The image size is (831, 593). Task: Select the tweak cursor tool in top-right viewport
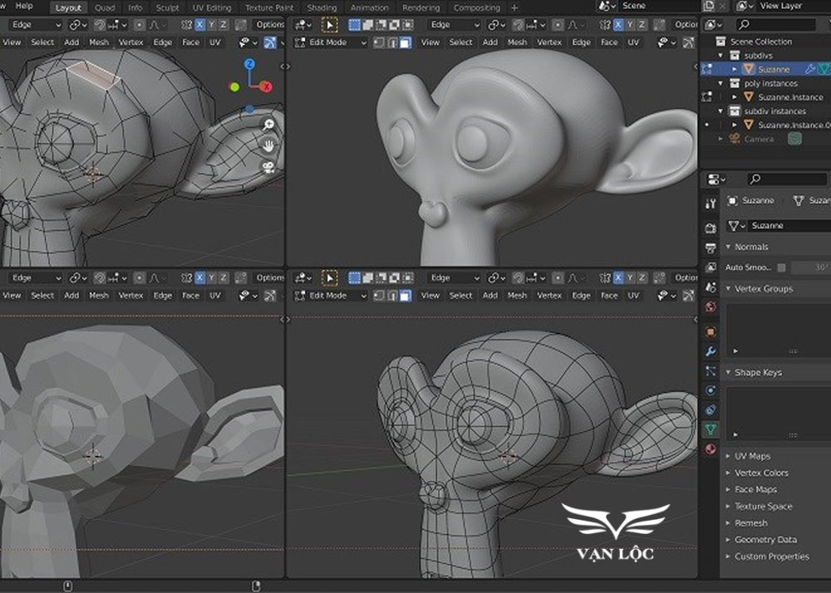(330, 25)
